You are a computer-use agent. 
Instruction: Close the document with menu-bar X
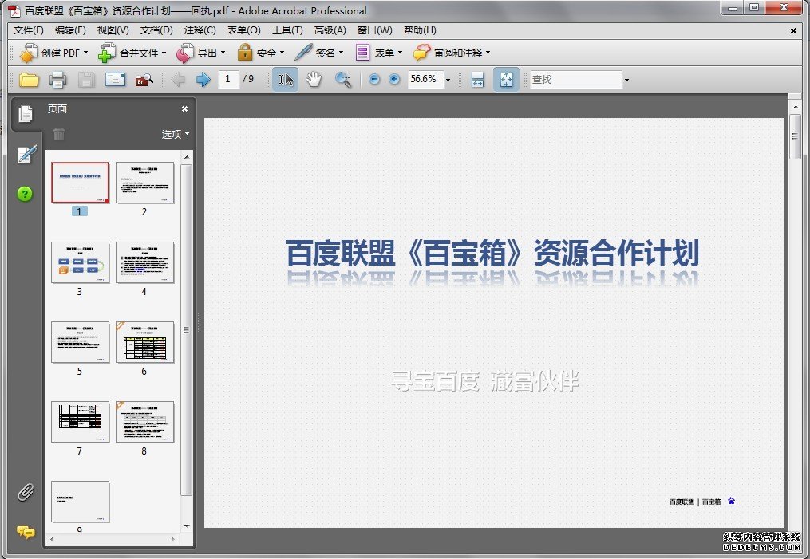(x=793, y=31)
